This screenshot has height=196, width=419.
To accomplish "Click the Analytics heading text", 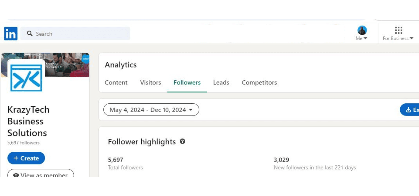I will [x=121, y=65].
